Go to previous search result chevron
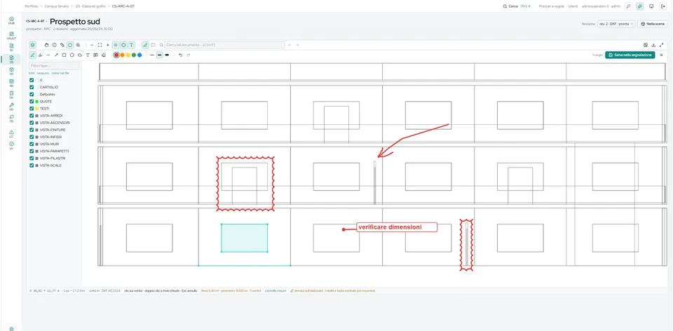Viewport: 673px width, 331px height. [290, 45]
